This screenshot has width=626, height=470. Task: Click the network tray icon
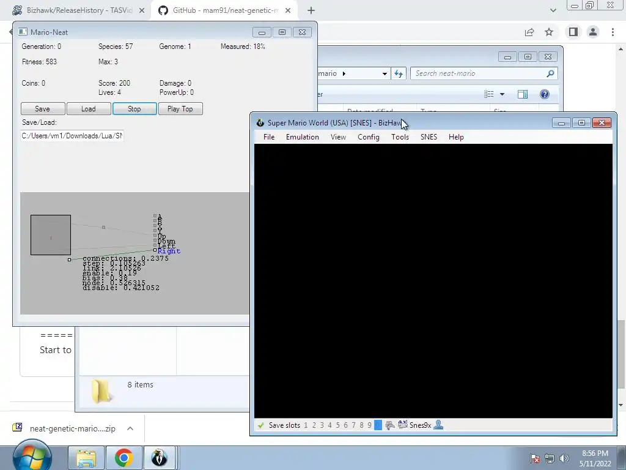coord(550,458)
